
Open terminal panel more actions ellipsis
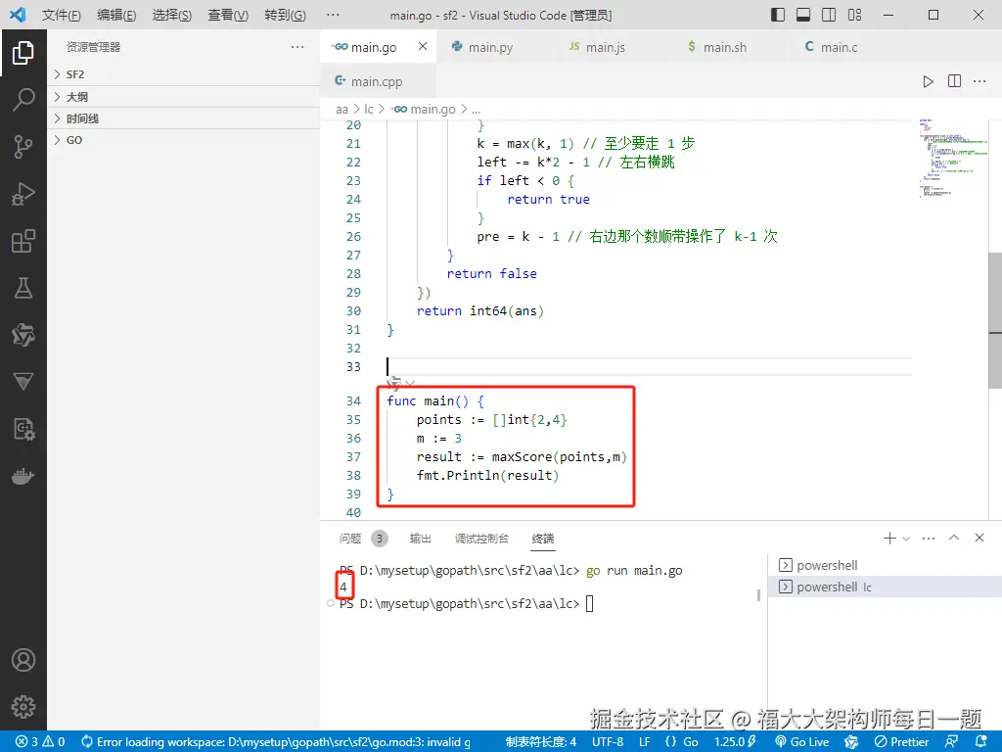(929, 538)
